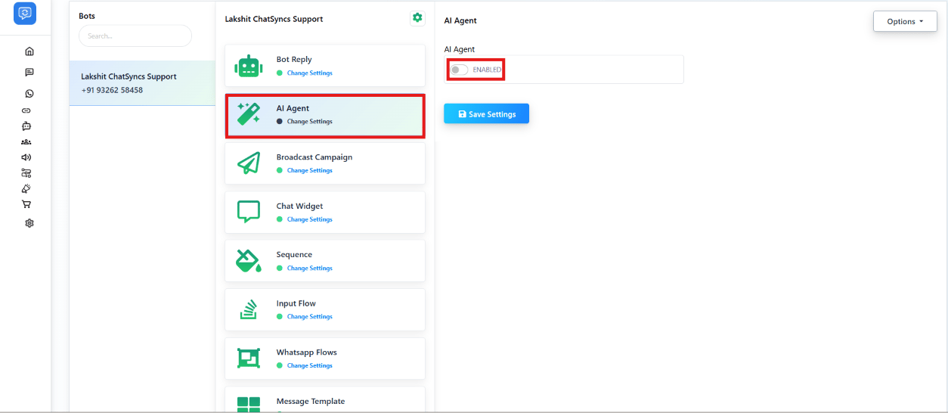Click the Sequence paint bucket icon
Image resolution: width=948 pixels, height=413 pixels.
pyautogui.click(x=249, y=261)
